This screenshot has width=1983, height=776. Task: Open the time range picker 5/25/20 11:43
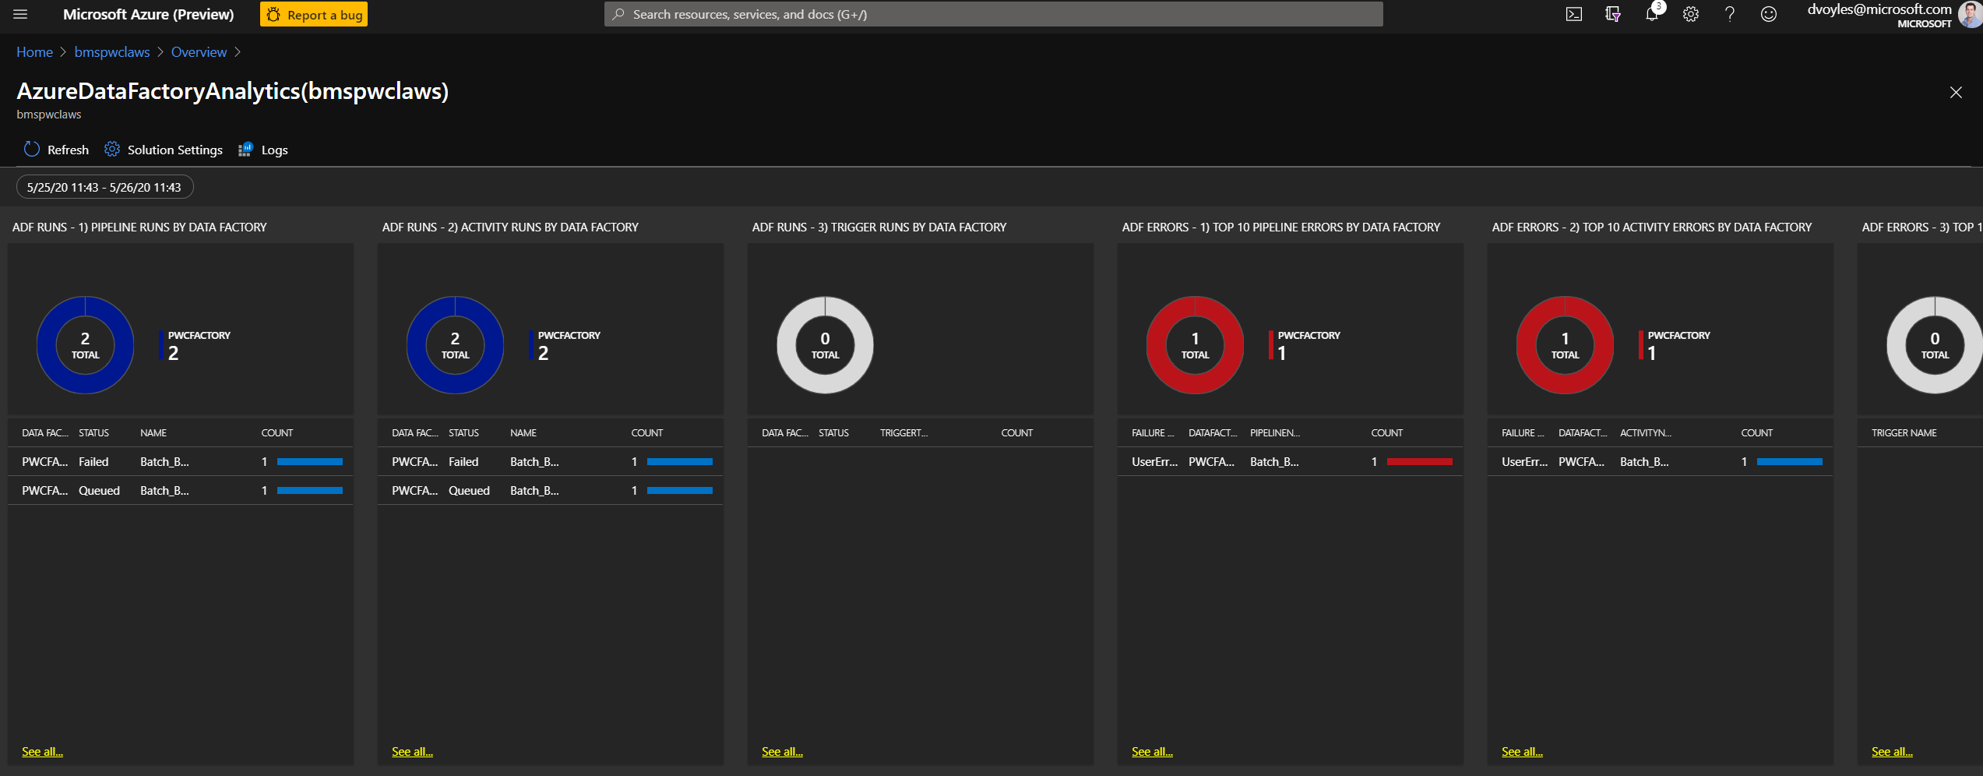coord(104,187)
